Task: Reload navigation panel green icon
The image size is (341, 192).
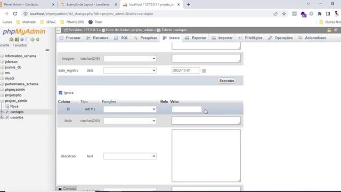Action: (38, 39)
